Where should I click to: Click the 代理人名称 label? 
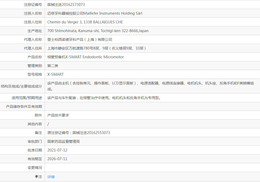pyautogui.click(x=33, y=40)
